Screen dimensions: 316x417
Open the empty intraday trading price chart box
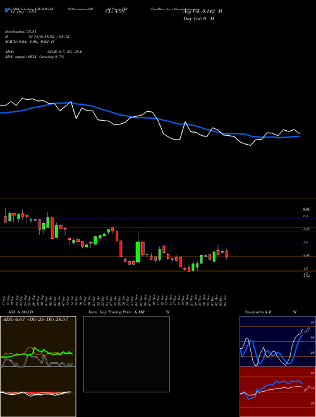coord(126,354)
